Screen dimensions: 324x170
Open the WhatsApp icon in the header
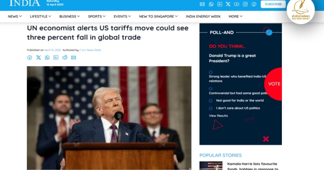click(x=211, y=4)
